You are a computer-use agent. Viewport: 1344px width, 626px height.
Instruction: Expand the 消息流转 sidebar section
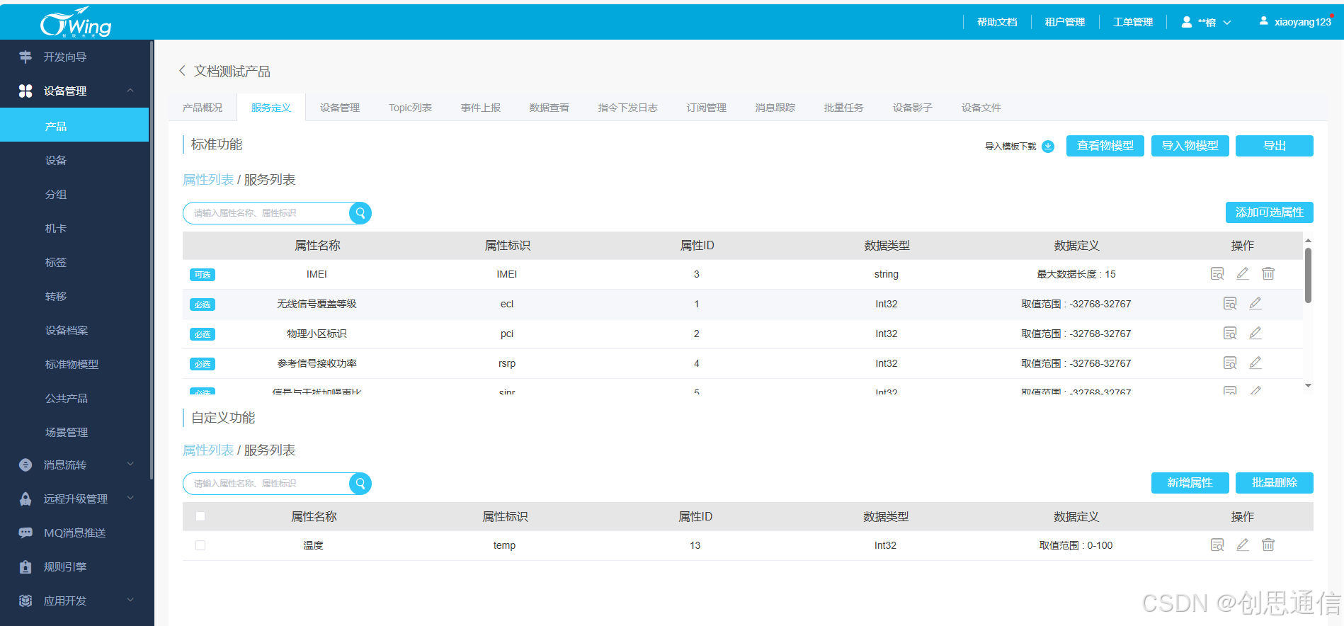pyautogui.click(x=130, y=465)
